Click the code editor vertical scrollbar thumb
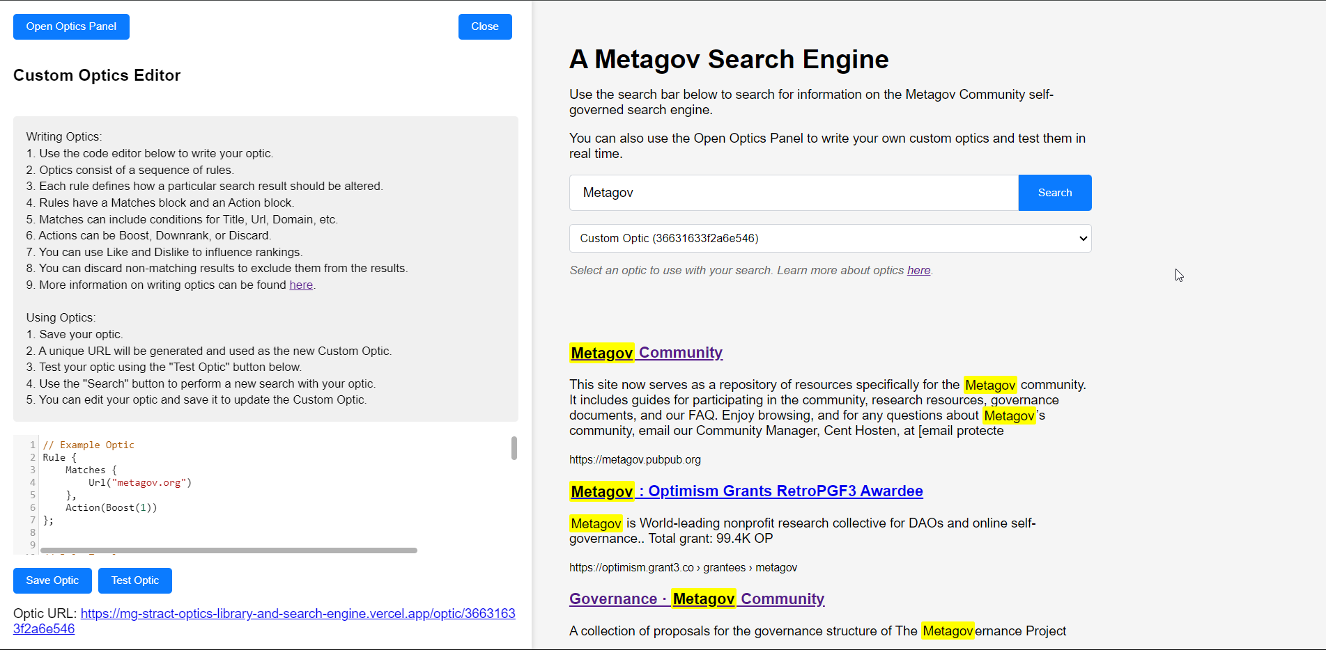This screenshot has height=650, width=1326. pos(514,448)
